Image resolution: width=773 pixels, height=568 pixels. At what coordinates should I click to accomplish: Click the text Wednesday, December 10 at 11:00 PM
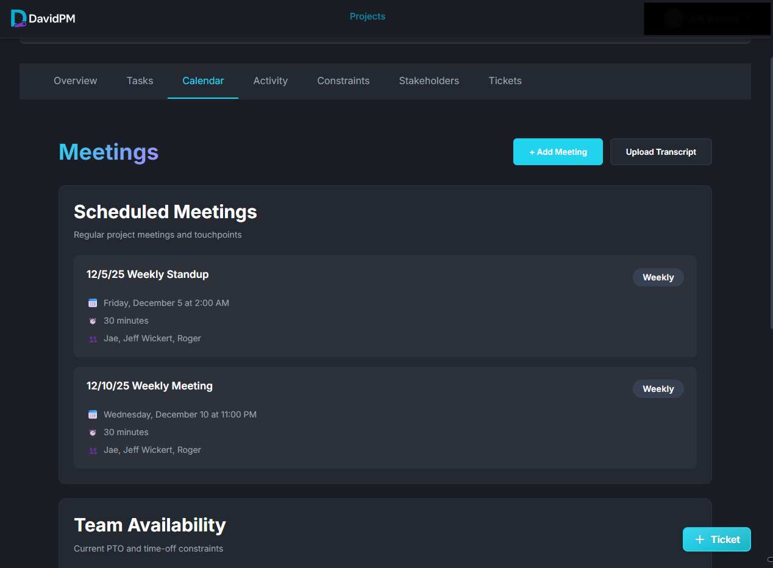point(180,414)
